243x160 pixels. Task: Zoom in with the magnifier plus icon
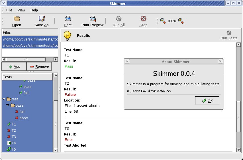[181, 21]
